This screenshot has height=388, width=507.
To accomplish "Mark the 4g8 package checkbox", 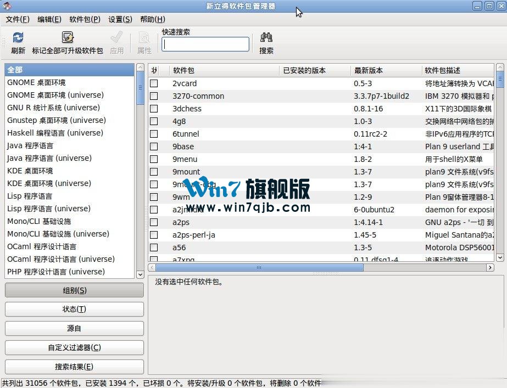I will pos(154,121).
